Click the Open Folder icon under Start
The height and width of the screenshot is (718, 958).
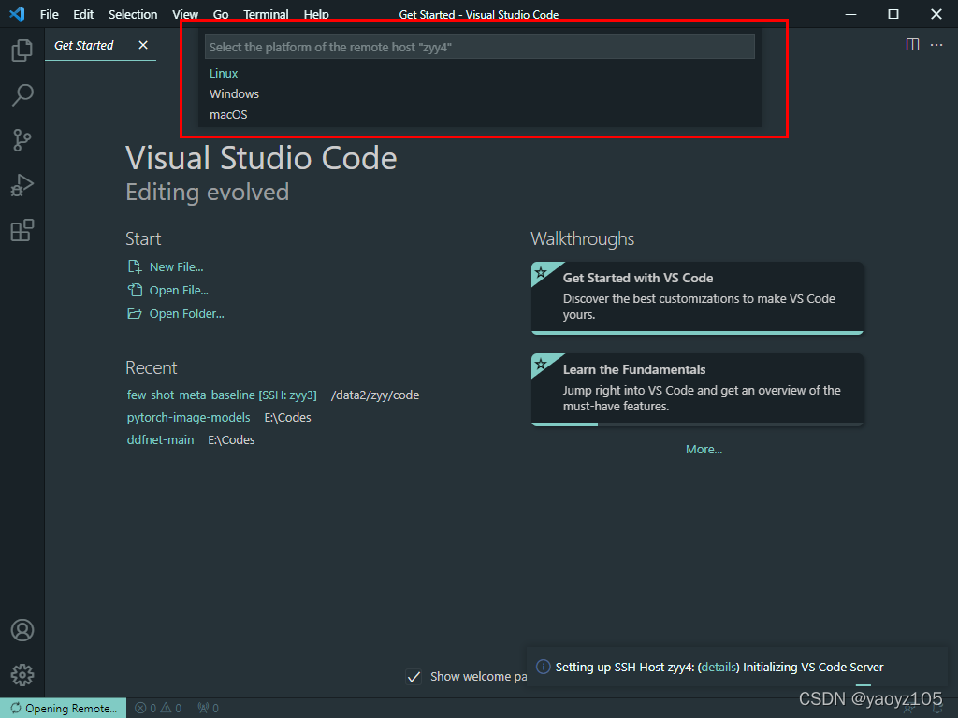point(135,313)
